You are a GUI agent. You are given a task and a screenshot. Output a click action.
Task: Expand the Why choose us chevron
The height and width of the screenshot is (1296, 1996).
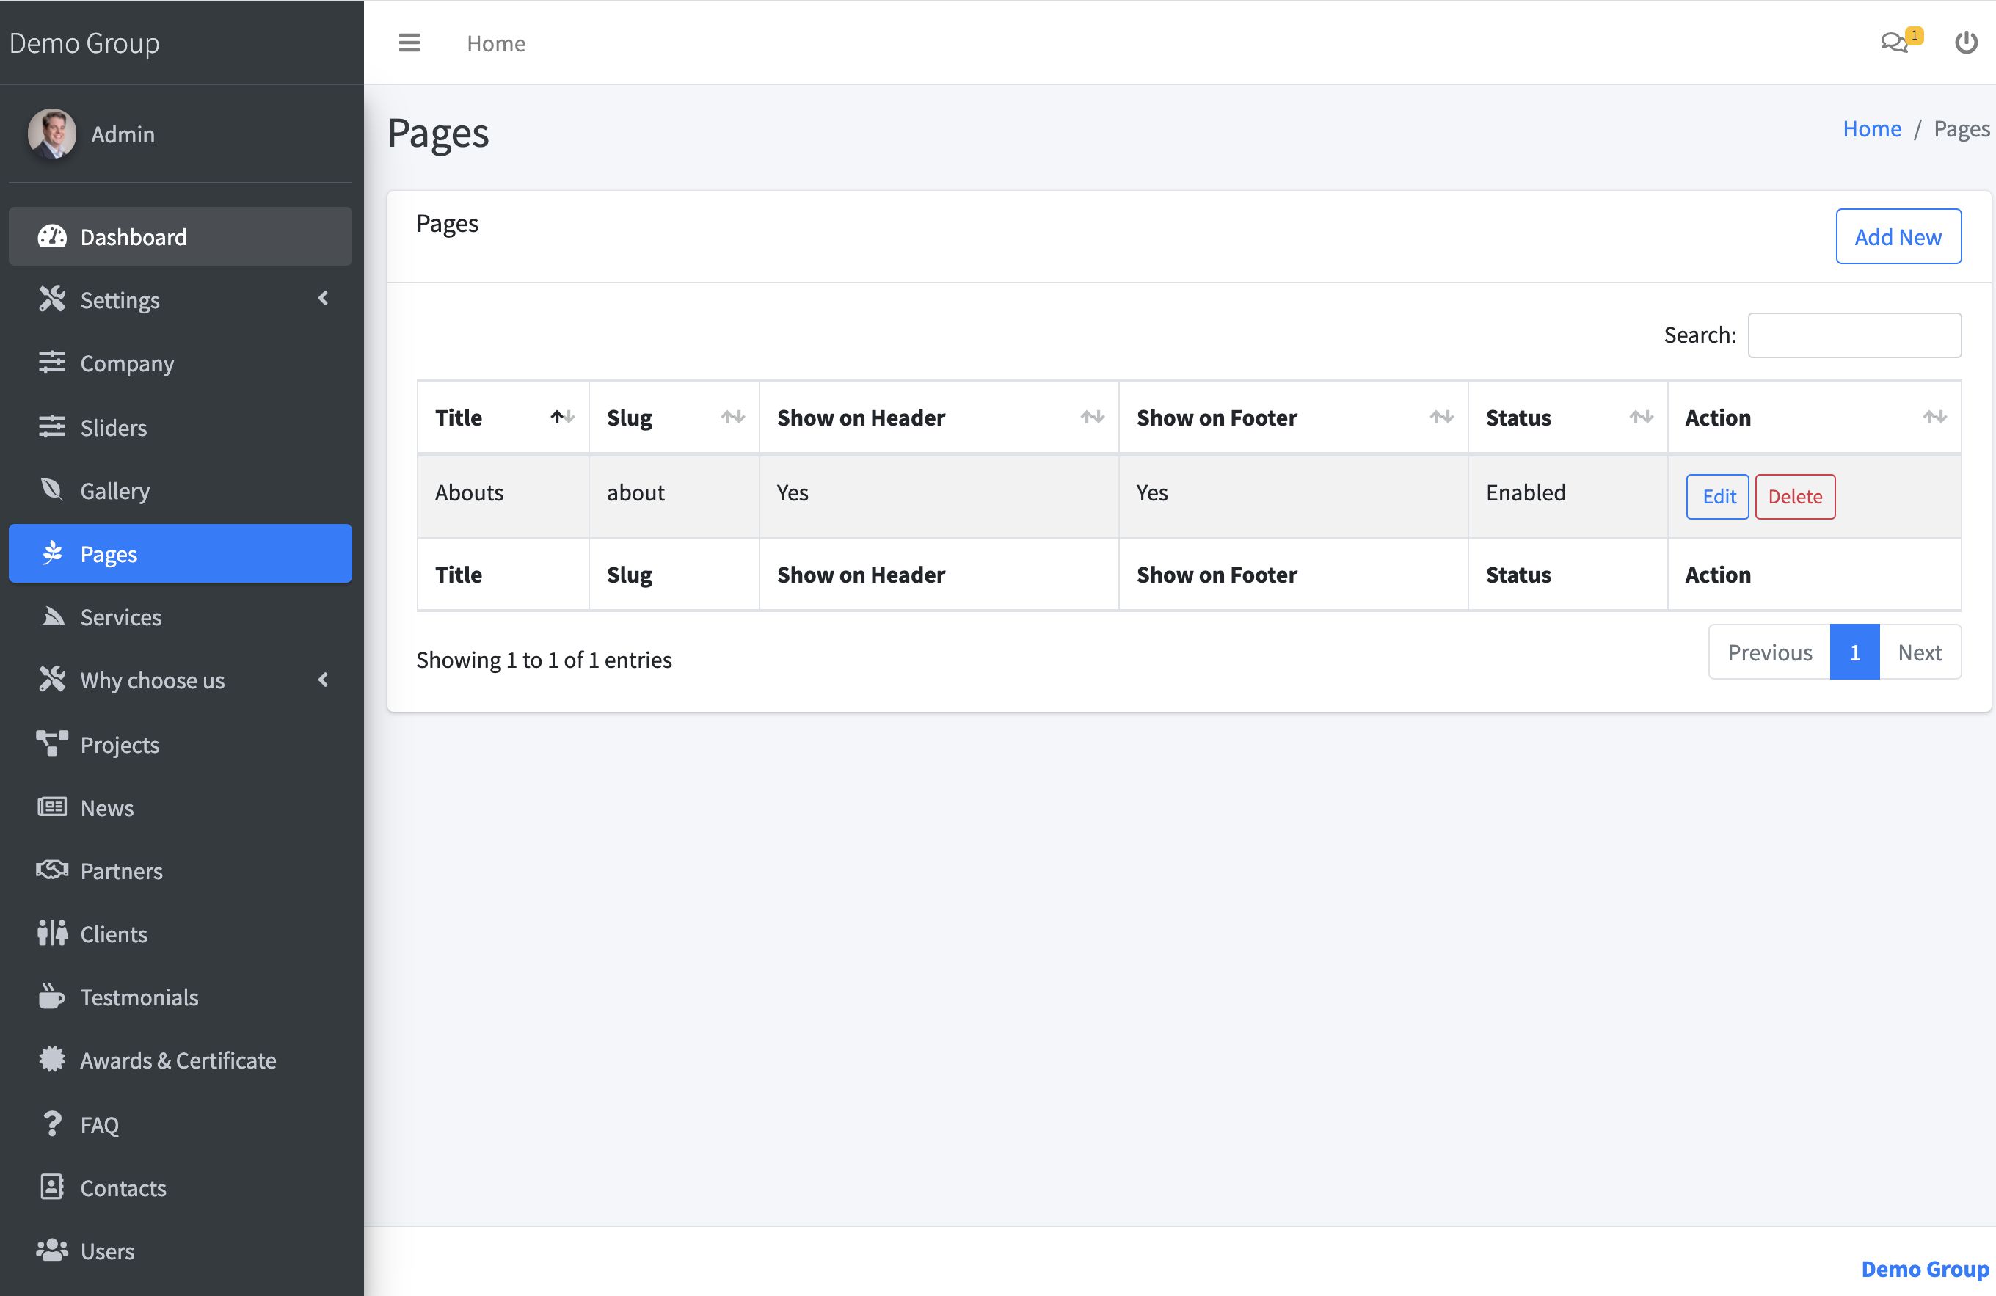point(324,680)
